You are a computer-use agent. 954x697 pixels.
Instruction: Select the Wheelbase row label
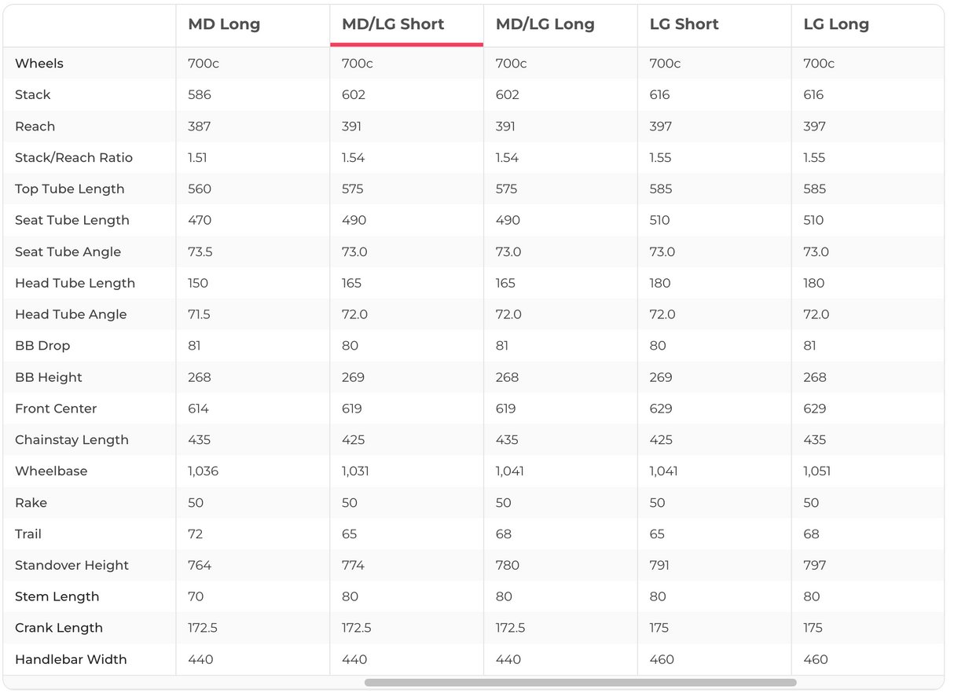51,471
